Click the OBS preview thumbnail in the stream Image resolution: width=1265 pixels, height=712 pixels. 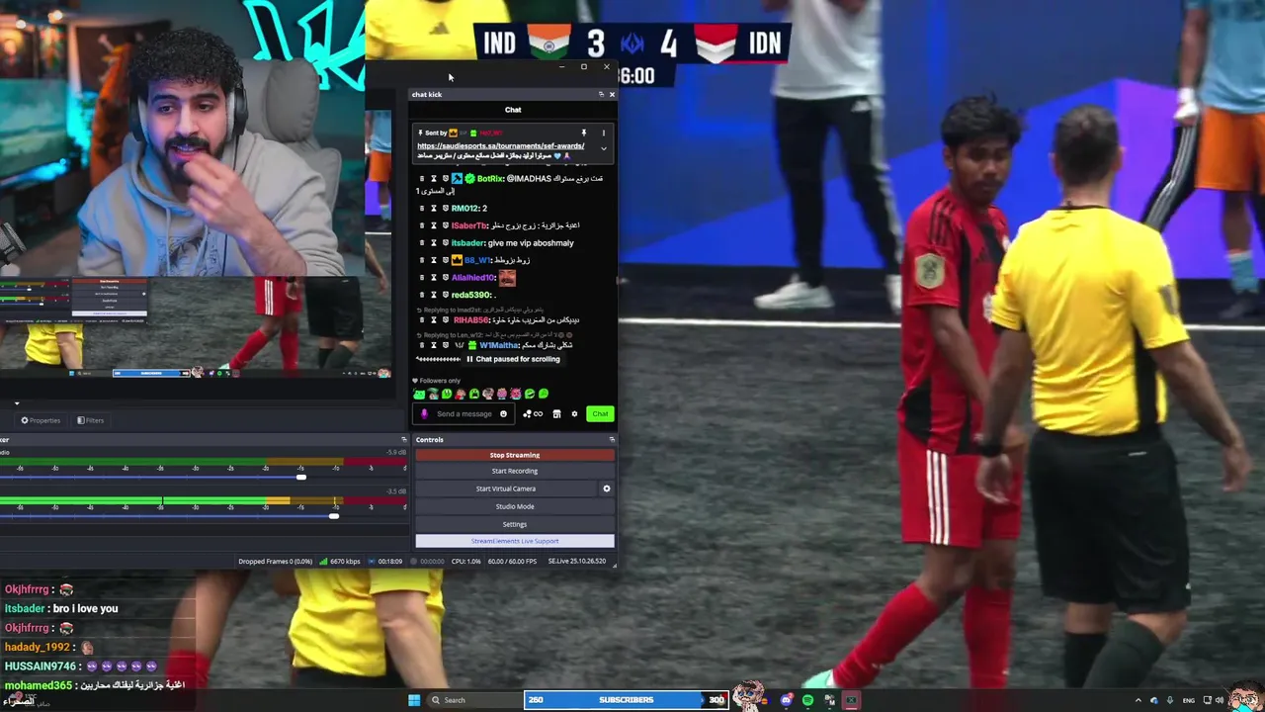pyautogui.click(x=195, y=326)
